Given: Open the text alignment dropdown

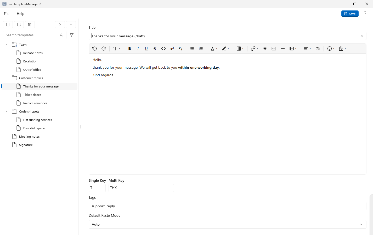Looking at the screenshot, I should click(307, 49).
